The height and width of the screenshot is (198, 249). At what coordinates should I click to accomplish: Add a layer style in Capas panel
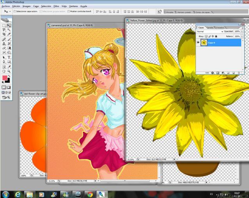(212, 73)
